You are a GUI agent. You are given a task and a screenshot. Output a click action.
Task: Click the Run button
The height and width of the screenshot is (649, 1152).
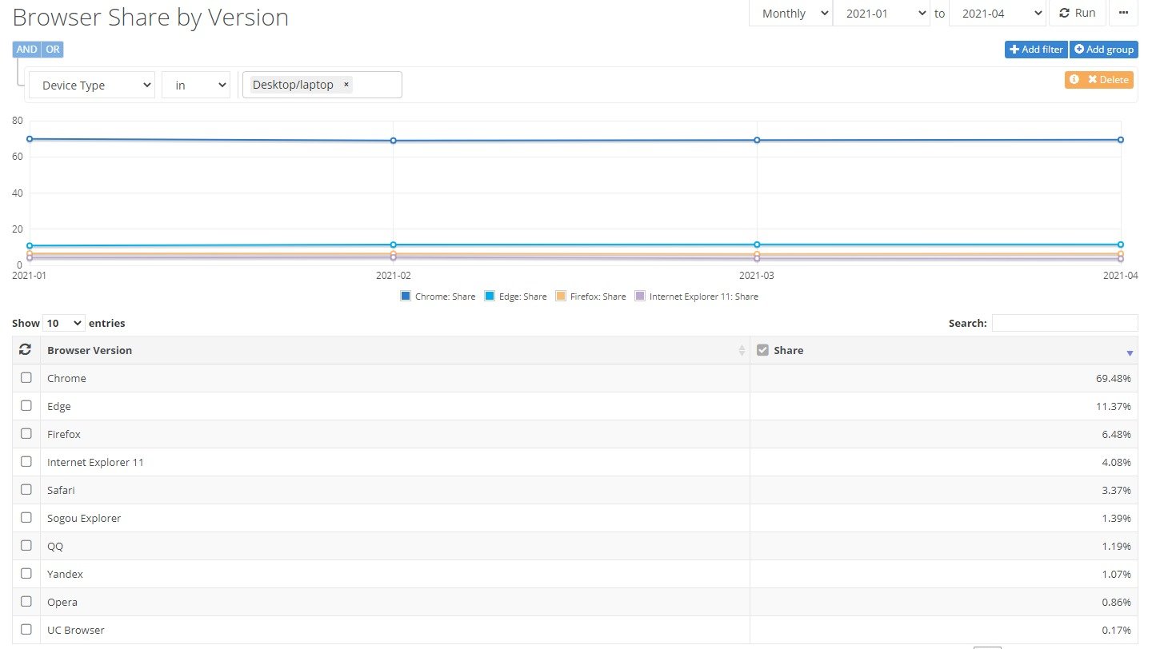point(1078,13)
